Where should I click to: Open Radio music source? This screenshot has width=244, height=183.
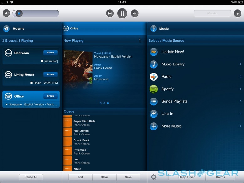196,77
